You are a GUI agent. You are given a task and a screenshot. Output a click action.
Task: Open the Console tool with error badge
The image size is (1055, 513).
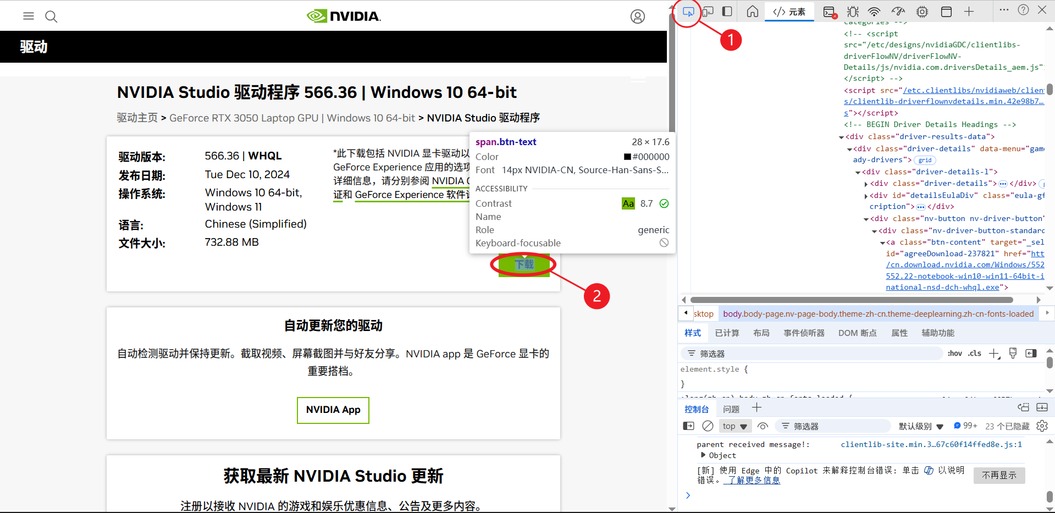tap(830, 12)
